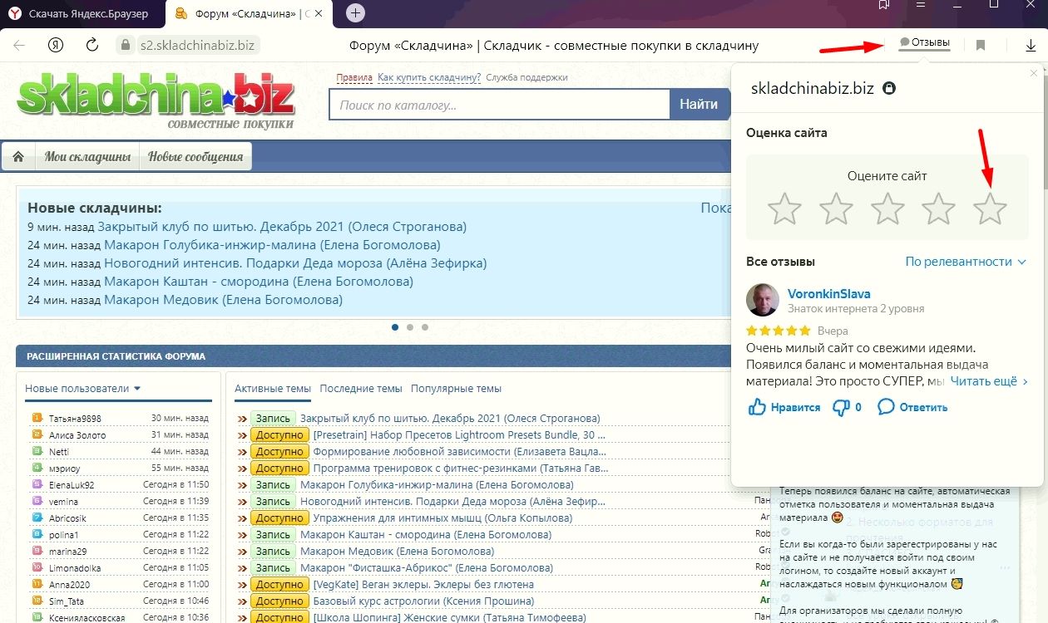Viewport: 1048px width, 623px height.
Task: Click the thumbs-down icon on VoronkinSlava's review
Action: click(842, 407)
